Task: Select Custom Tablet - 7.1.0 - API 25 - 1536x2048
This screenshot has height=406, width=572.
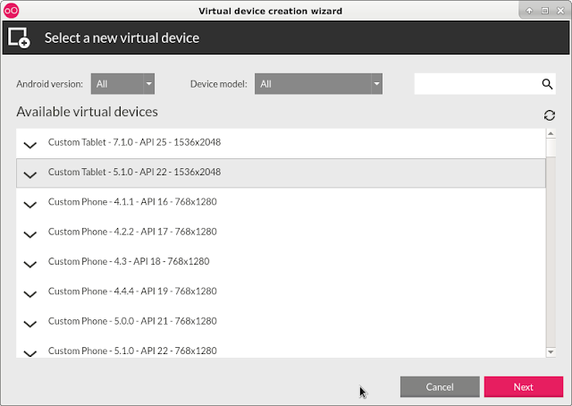Action: tap(281, 143)
